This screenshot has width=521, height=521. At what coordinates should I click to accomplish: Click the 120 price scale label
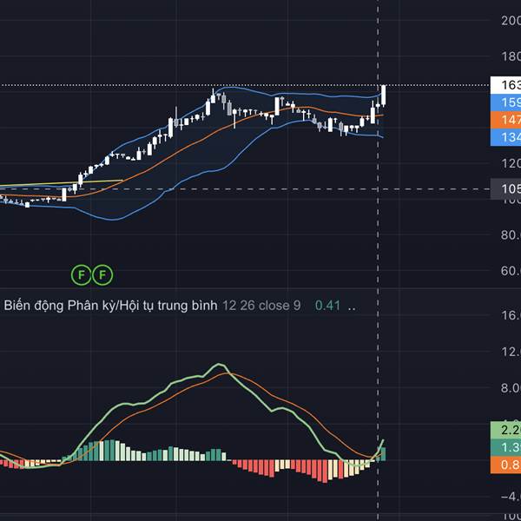click(511, 163)
